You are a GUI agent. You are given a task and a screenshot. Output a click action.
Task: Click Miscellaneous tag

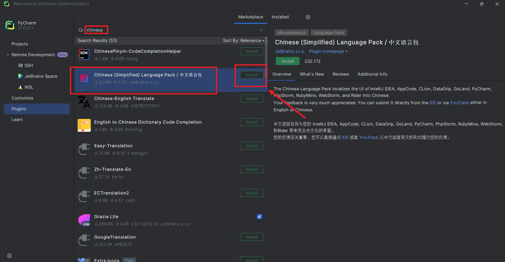292,33
